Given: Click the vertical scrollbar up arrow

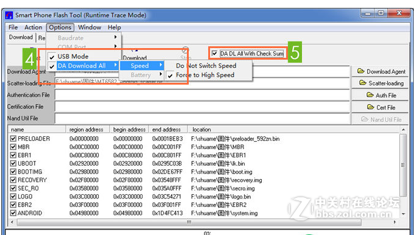Looking at the screenshot, I should tap(403, 130).
